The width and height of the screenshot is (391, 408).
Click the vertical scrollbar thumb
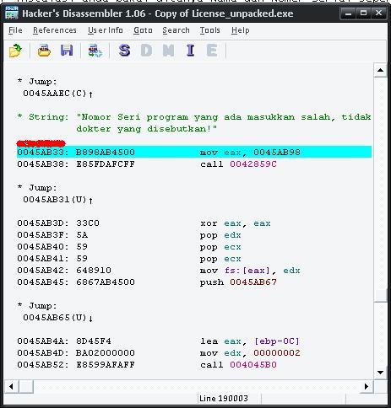tap(380, 296)
